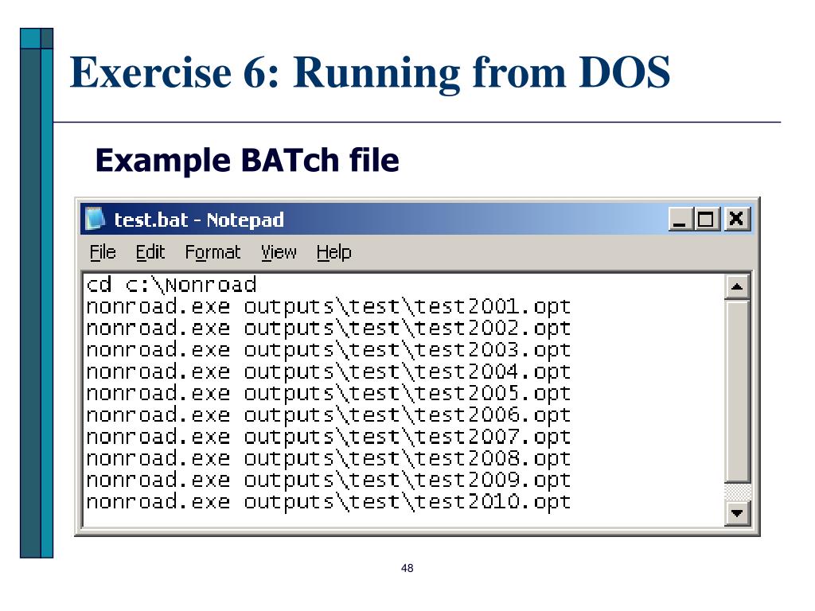Click the line ending test2005.opt
Viewport: 815px width, 611px height.
point(328,393)
